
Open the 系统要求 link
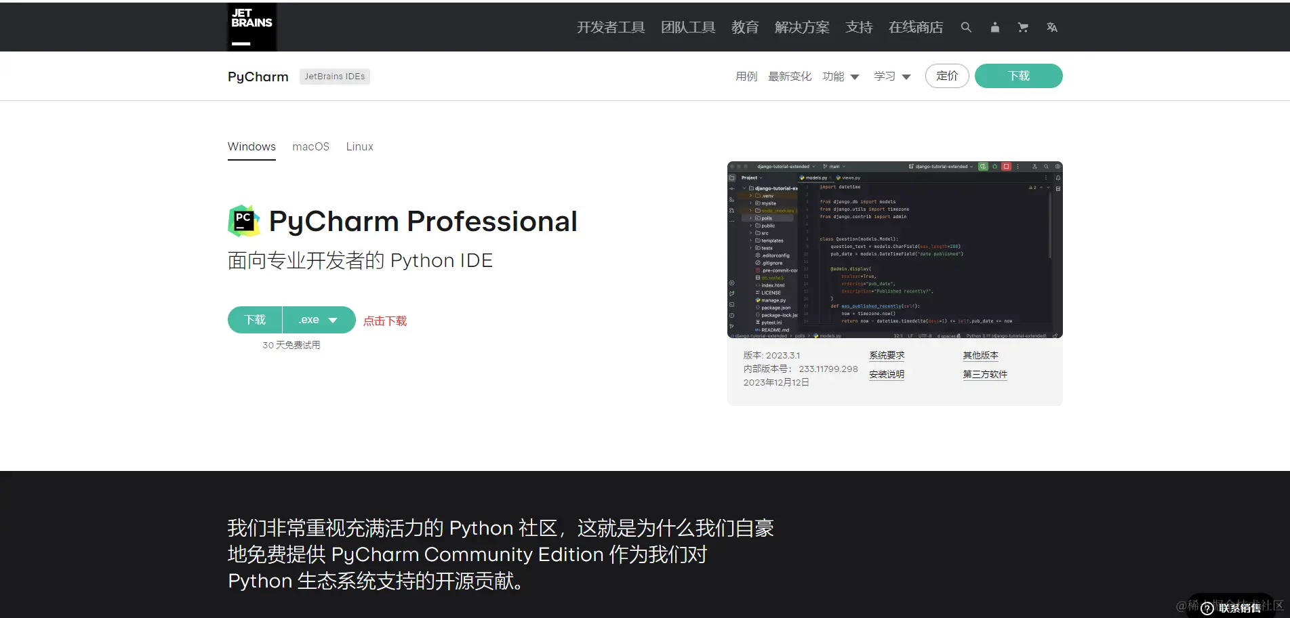pyautogui.click(x=887, y=355)
